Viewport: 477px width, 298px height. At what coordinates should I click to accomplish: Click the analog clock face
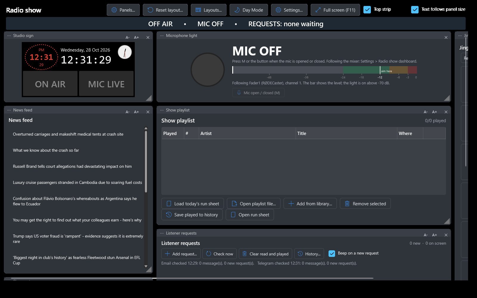(x=125, y=52)
